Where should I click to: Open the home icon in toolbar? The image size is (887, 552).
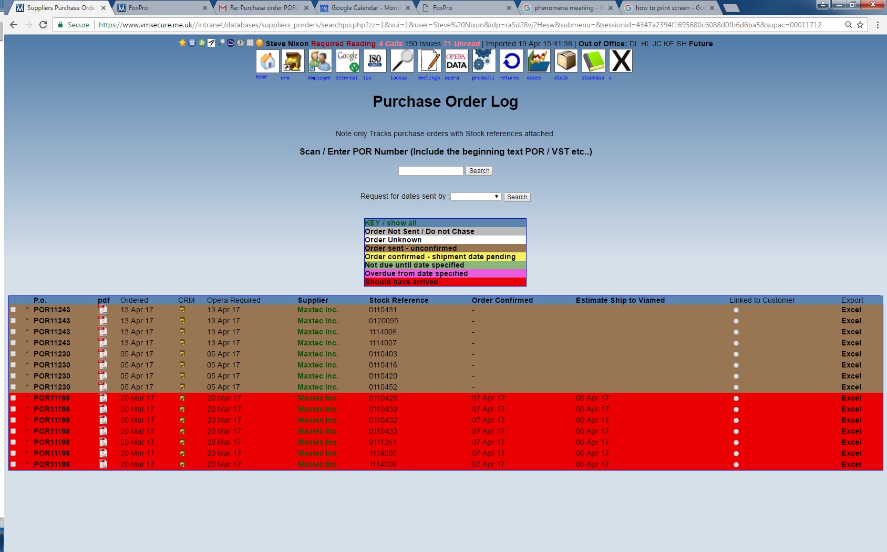point(267,62)
